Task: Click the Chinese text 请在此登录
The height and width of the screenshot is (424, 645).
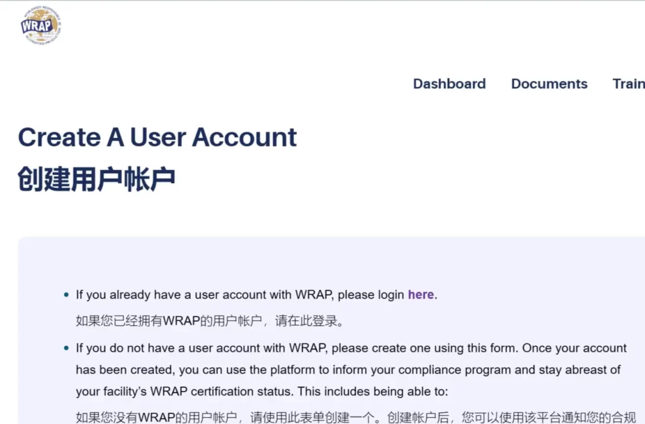Action: [309, 321]
